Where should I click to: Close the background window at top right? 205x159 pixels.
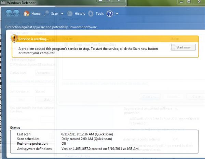pos(199,2)
